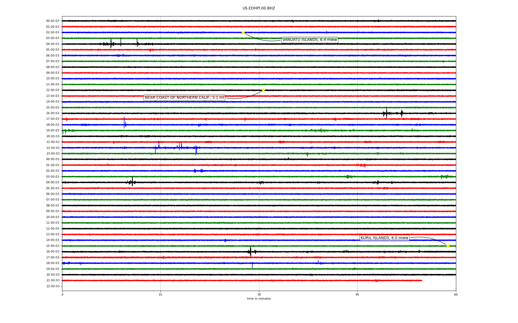This screenshot has height=323, width=518.
Task: Click the VANUATU ISLANDS 6.4 mww label
Action: (309, 40)
